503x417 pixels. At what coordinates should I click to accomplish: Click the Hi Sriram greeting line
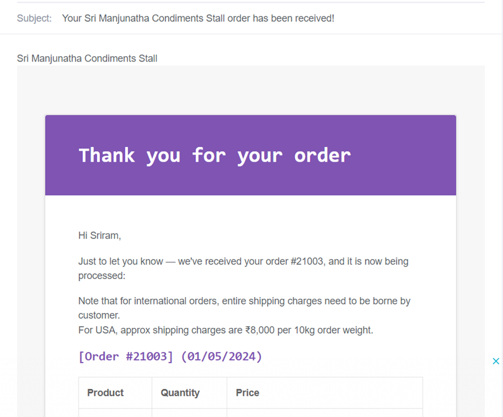[x=99, y=235]
